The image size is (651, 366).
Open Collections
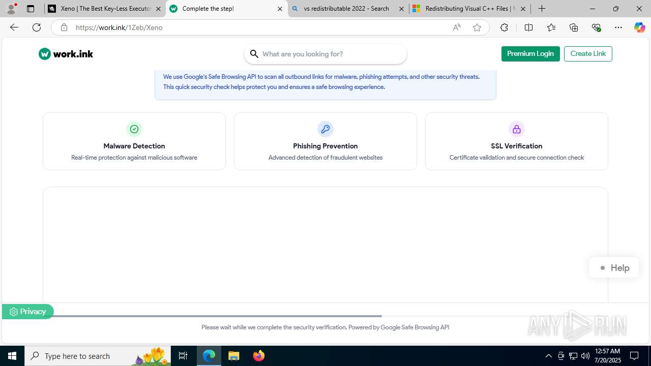coord(574,27)
